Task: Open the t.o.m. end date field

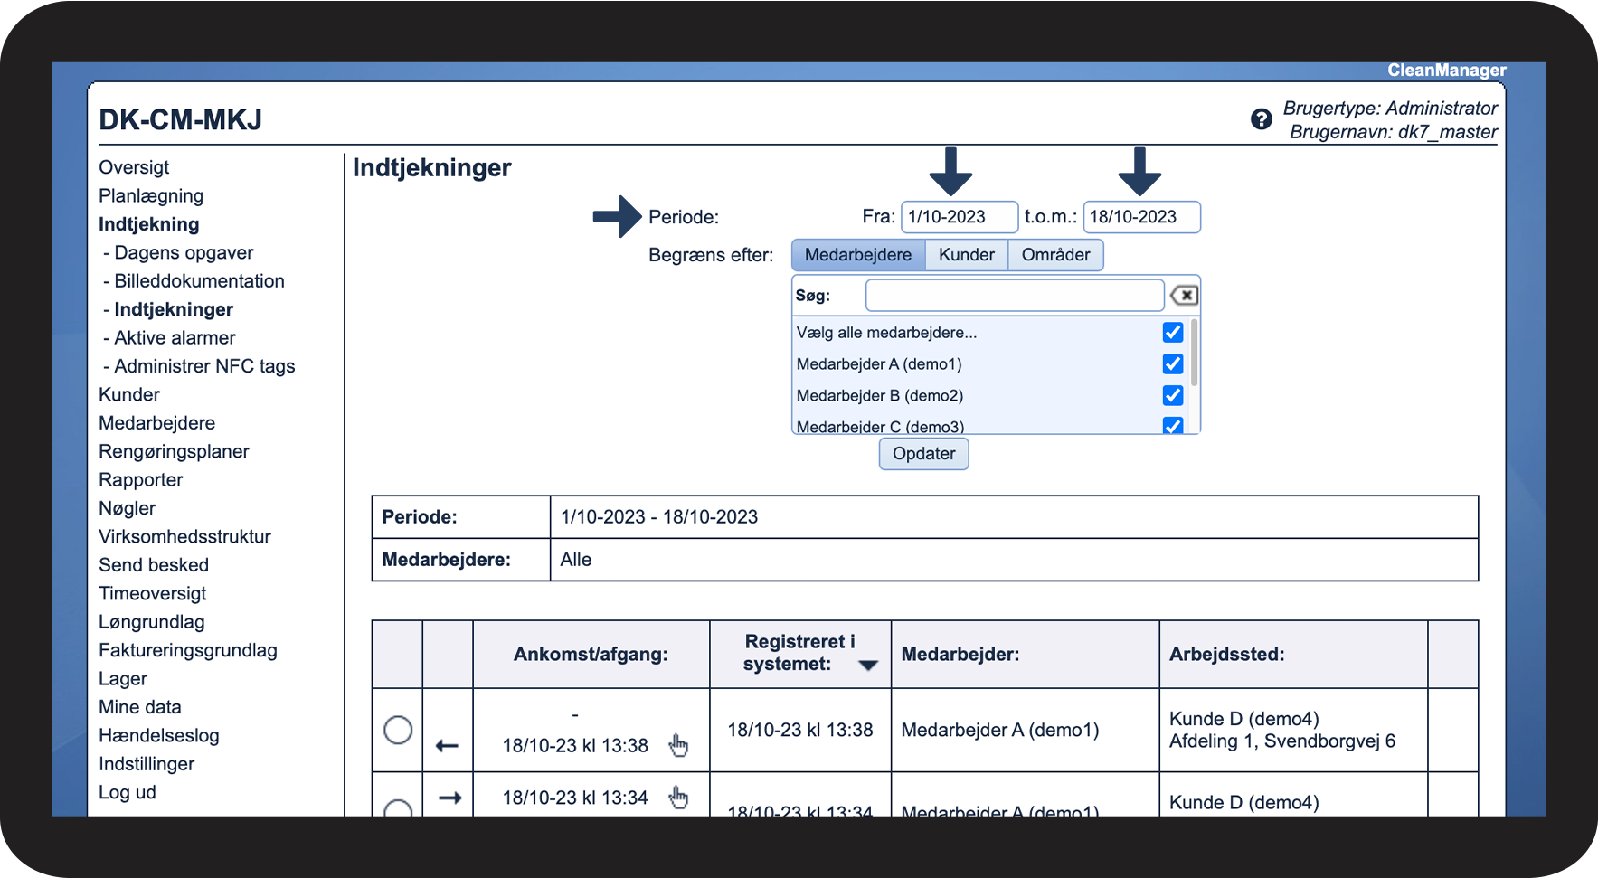Action: tap(1140, 217)
